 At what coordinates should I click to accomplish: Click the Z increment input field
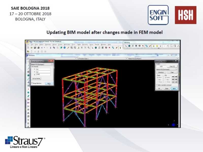tap(43, 74)
